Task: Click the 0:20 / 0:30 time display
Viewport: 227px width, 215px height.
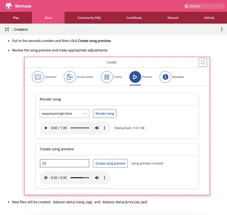Action: 59,178
